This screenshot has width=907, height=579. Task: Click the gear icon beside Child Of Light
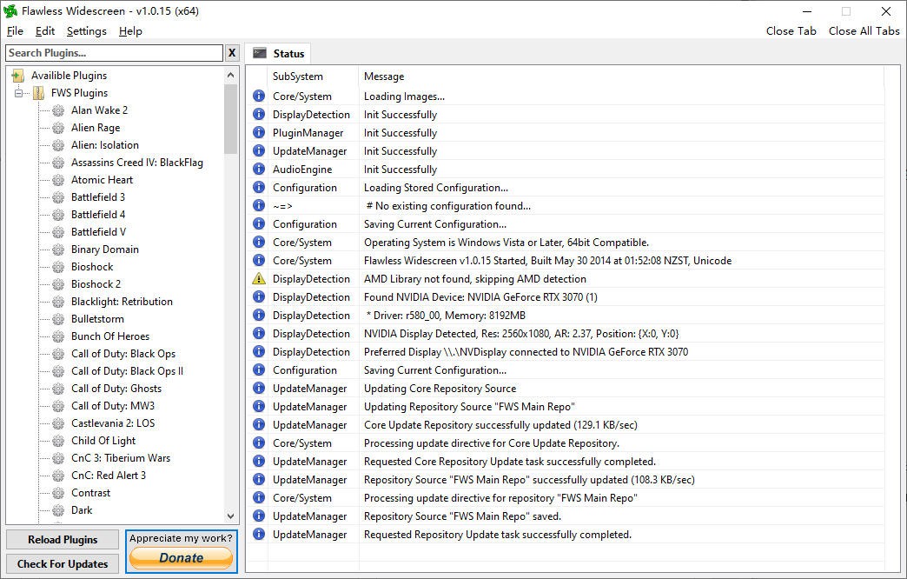[58, 441]
